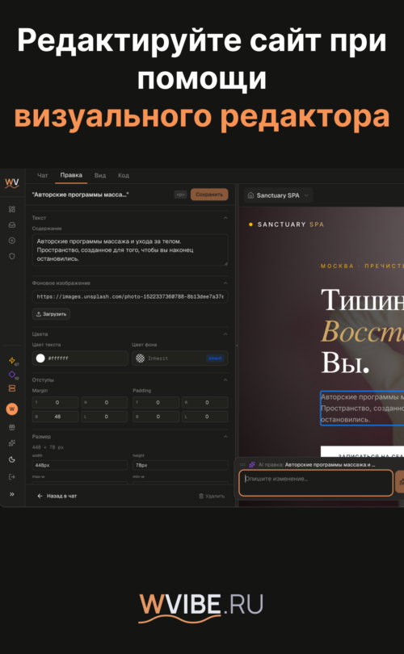Click the sparkle icon next to AI правка

[x=252, y=464]
